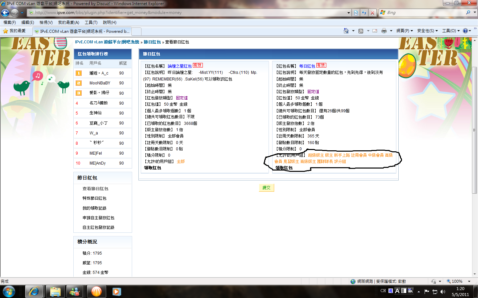Open the 安全性(S) Safety dropdown menu

(x=428, y=31)
